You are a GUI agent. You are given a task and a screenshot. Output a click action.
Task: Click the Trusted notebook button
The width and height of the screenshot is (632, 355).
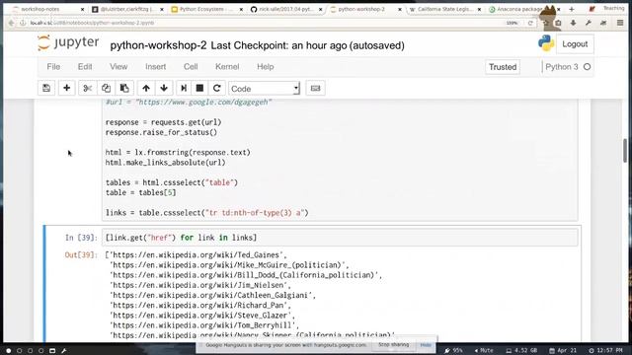[x=503, y=67]
